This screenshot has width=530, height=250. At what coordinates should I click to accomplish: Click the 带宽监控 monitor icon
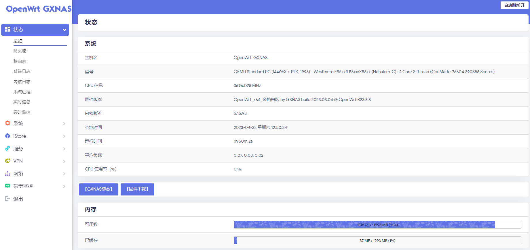click(x=7, y=186)
